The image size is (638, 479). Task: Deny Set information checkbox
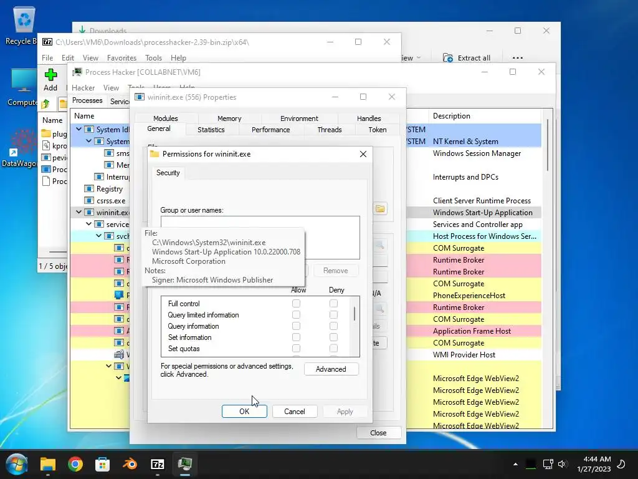(x=334, y=337)
